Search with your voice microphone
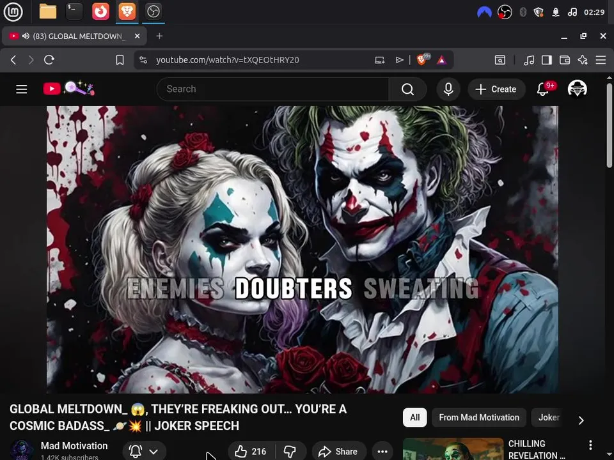Screen dimensions: 614x460 point(448,89)
